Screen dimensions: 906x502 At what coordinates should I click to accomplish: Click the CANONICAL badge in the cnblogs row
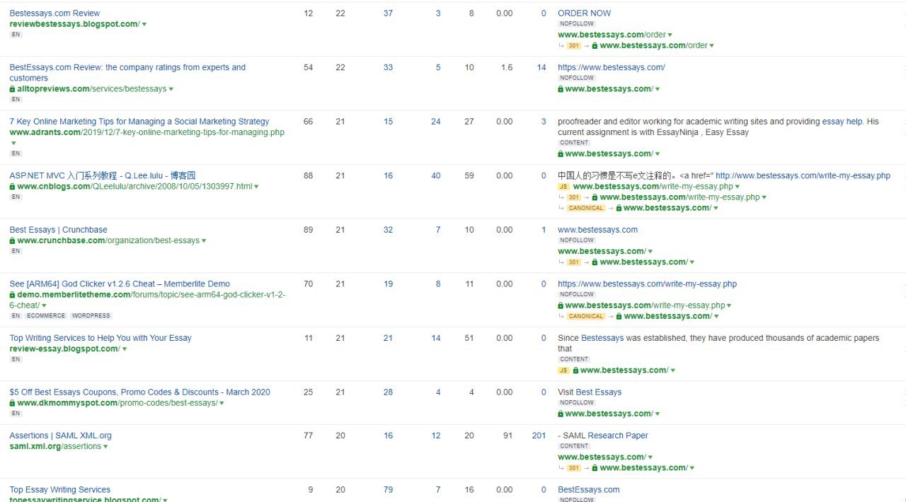[586, 209]
